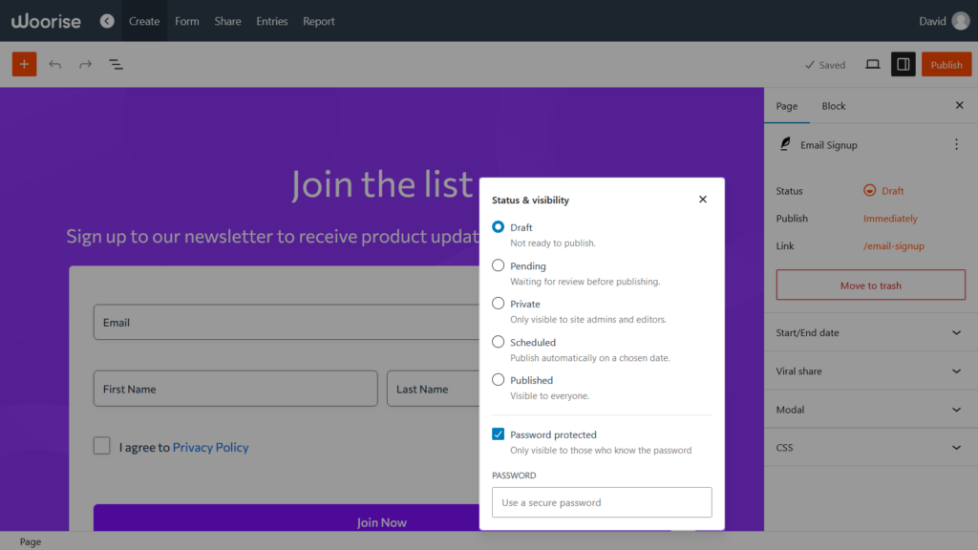
Task: Click the Email Signup title text
Action: point(828,145)
